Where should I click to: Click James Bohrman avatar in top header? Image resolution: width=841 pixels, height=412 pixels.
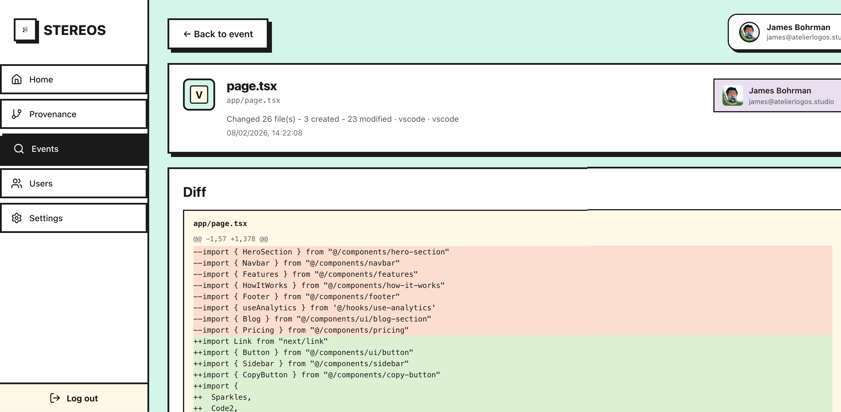(749, 32)
